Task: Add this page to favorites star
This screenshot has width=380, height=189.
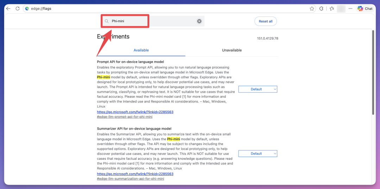Action: coord(312,8)
